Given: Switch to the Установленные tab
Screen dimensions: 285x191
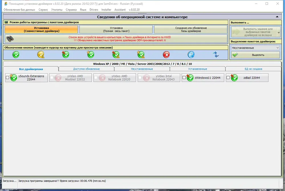Looking at the screenshot, I should [198, 69].
